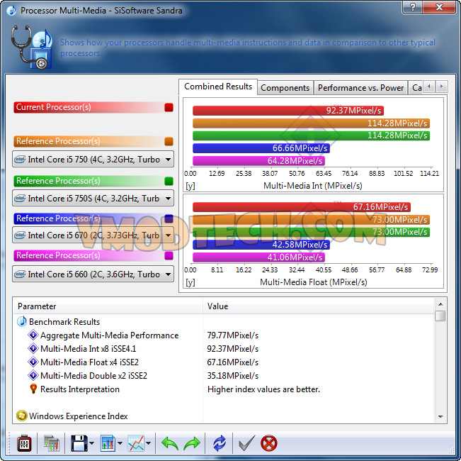This screenshot has height=461, width=461.
Task: Click the results list scroll down arrow
Action: [x=440, y=416]
